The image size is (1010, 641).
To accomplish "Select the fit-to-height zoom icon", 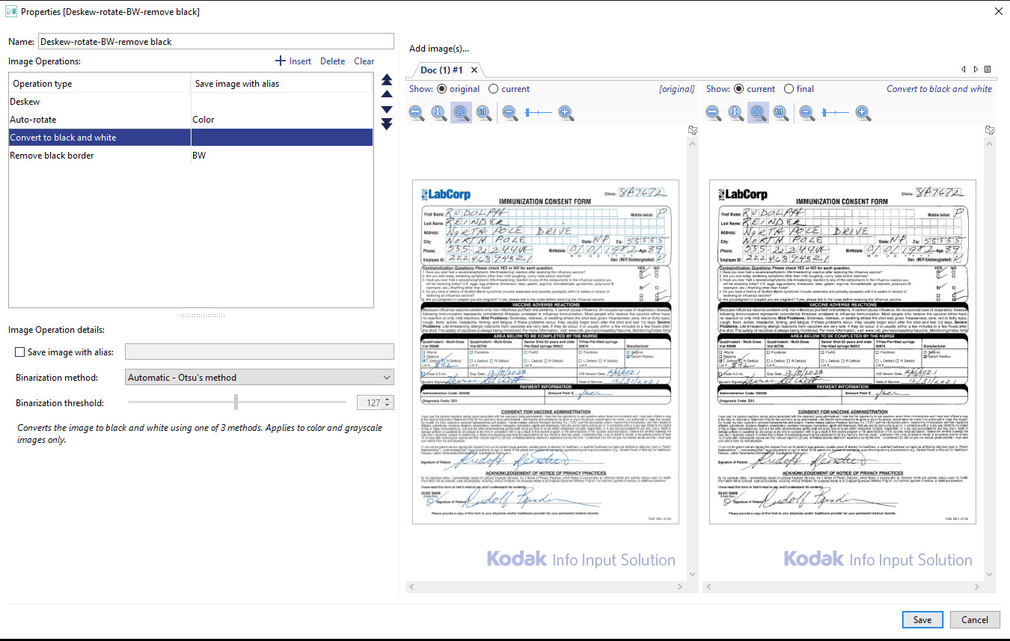I will (x=438, y=112).
